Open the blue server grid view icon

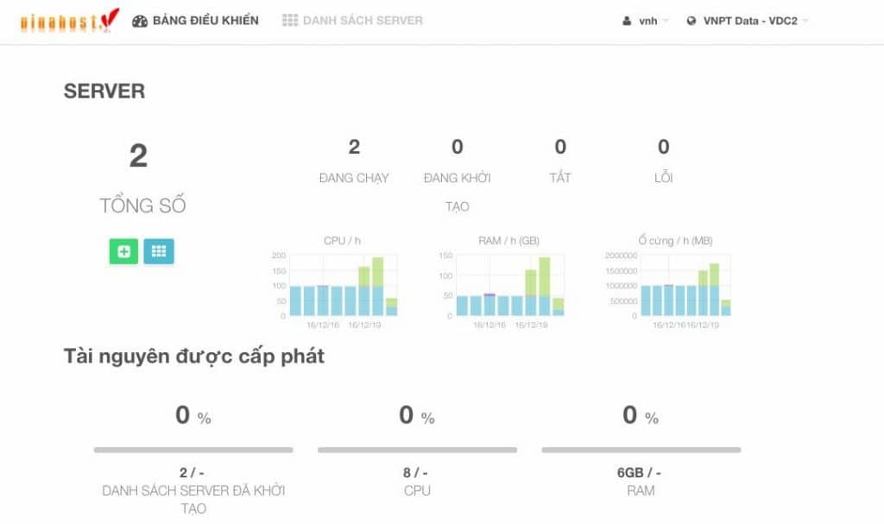(x=159, y=251)
